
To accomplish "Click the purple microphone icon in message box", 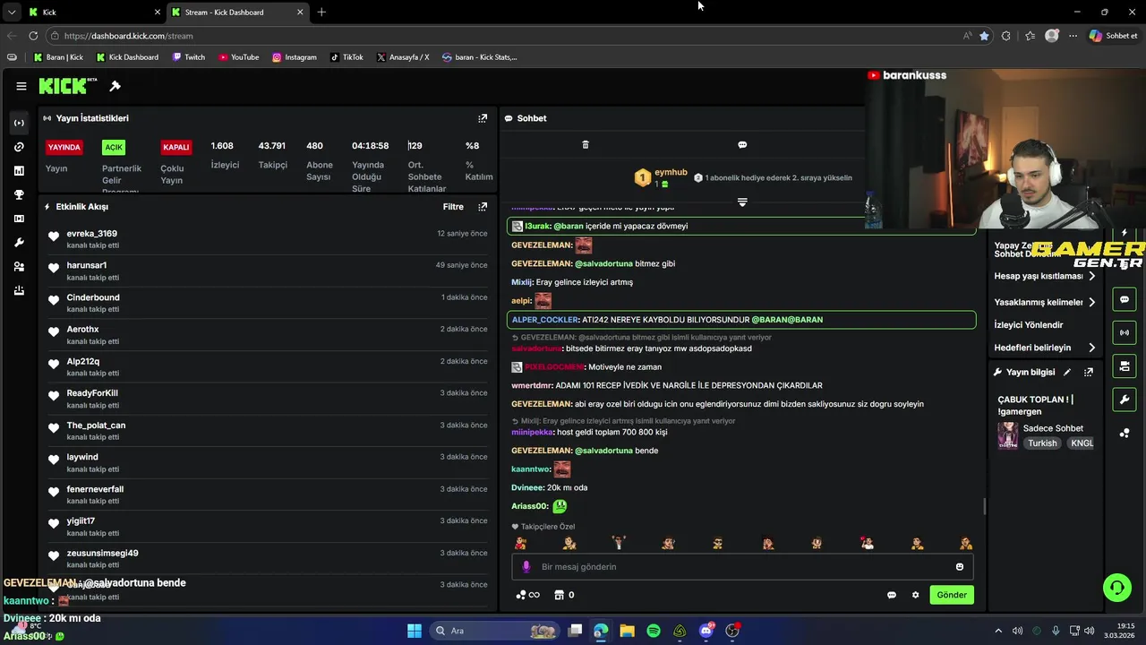I will click(x=526, y=566).
